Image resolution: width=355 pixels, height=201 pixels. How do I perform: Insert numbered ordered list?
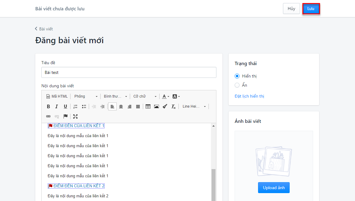(x=75, y=106)
